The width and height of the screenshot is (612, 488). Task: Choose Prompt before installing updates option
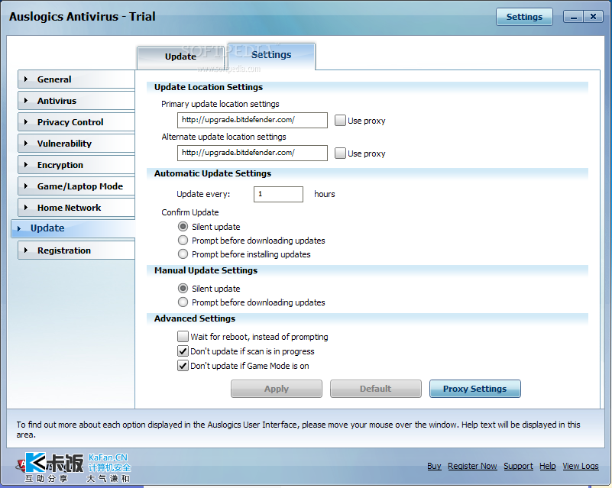tap(183, 254)
